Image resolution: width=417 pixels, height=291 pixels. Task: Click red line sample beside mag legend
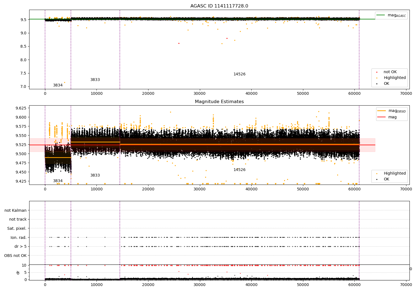click(382, 117)
